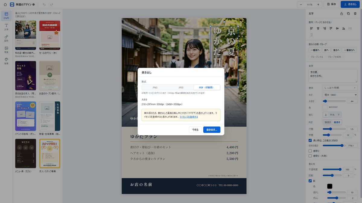This screenshot has height=203, width=362.
Task: Set text alignment to 中央
Action: [332, 115]
